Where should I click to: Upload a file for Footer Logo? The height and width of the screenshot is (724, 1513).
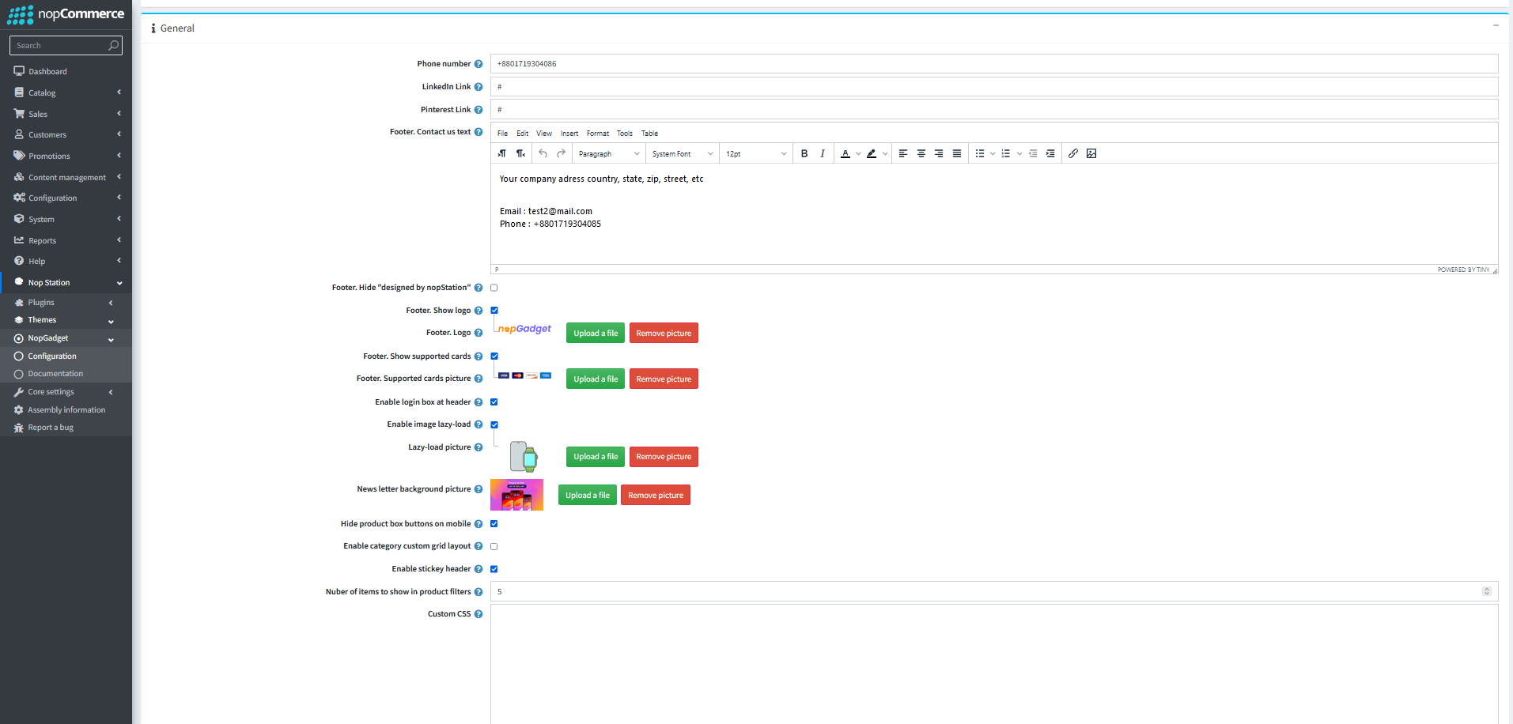596,333
